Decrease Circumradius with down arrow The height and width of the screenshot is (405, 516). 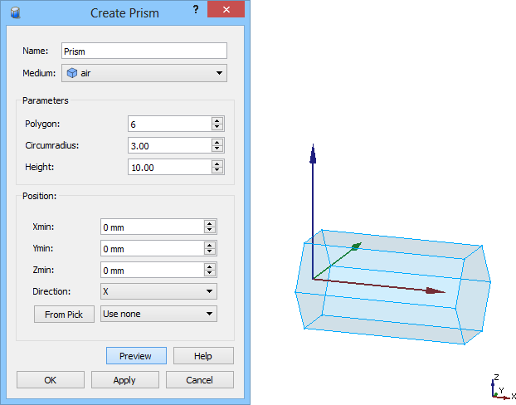coord(217,149)
